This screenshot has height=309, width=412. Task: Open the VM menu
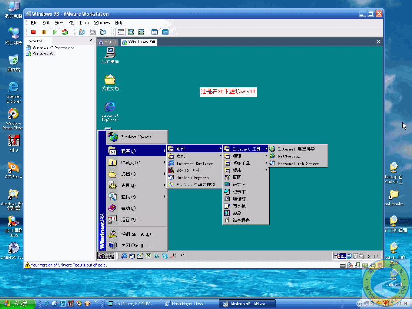[71, 23]
